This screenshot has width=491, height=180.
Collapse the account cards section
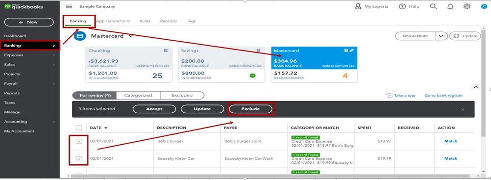point(476,87)
